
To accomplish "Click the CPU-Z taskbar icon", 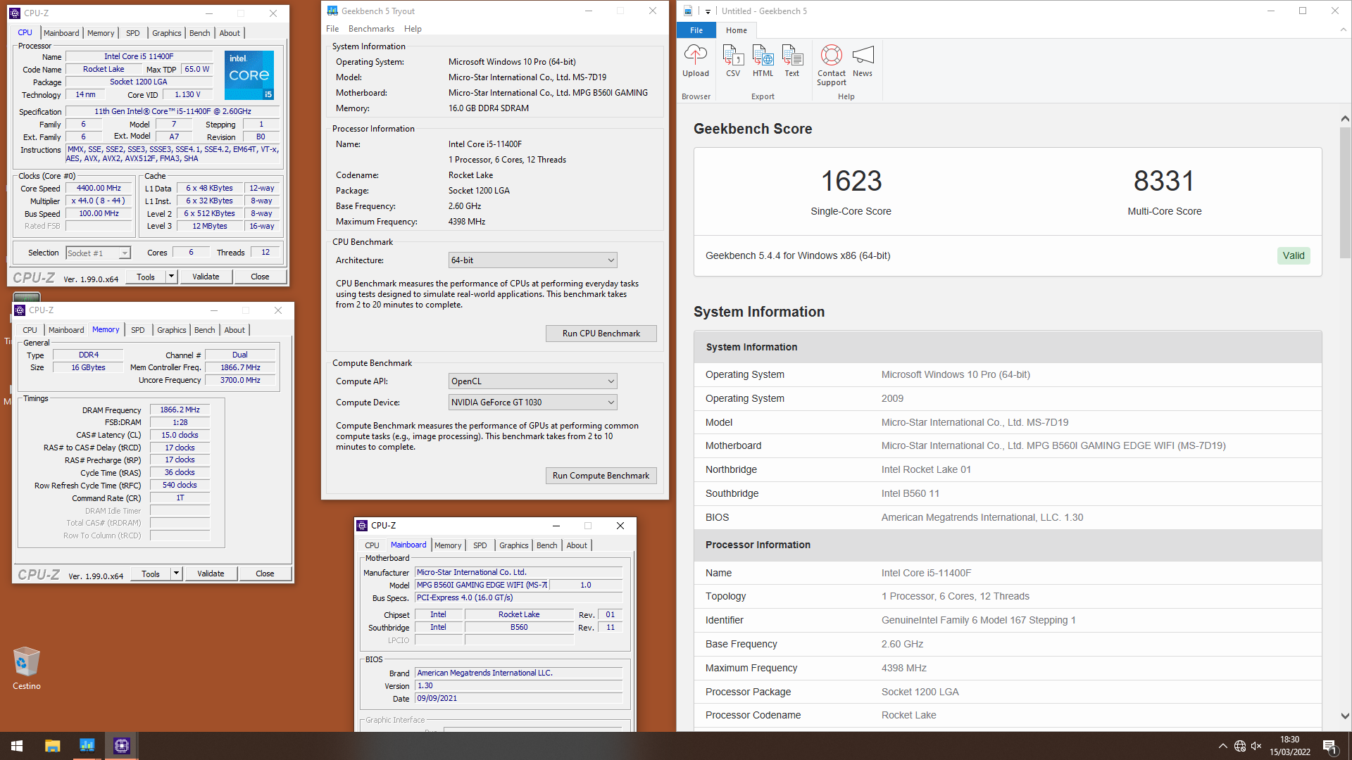I will point(122,746).
